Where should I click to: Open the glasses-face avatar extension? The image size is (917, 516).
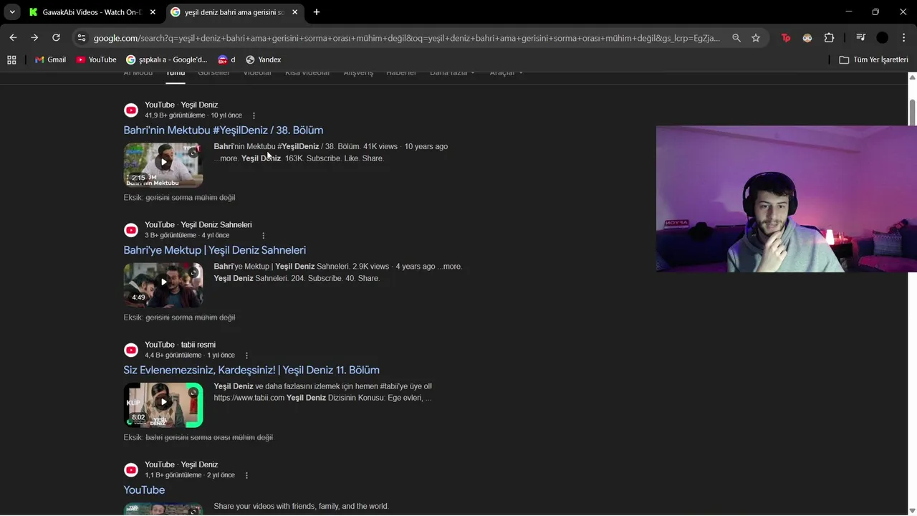(x=807, y=38)
